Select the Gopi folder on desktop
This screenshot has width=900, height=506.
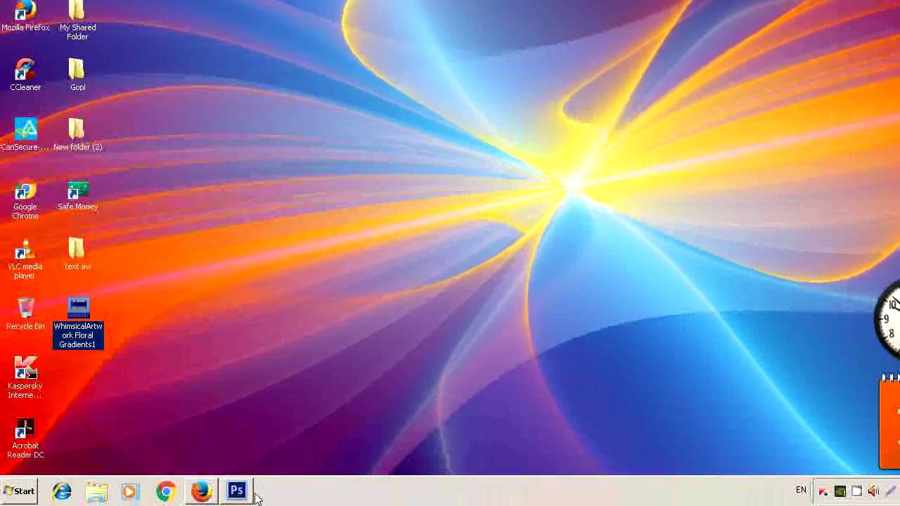pyautogui.click(x=77, y=74)
